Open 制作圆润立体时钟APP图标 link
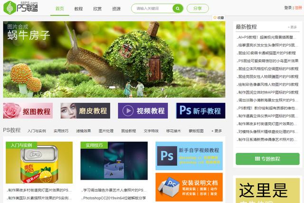Screen dimensions: 304x203 (267, 92)
